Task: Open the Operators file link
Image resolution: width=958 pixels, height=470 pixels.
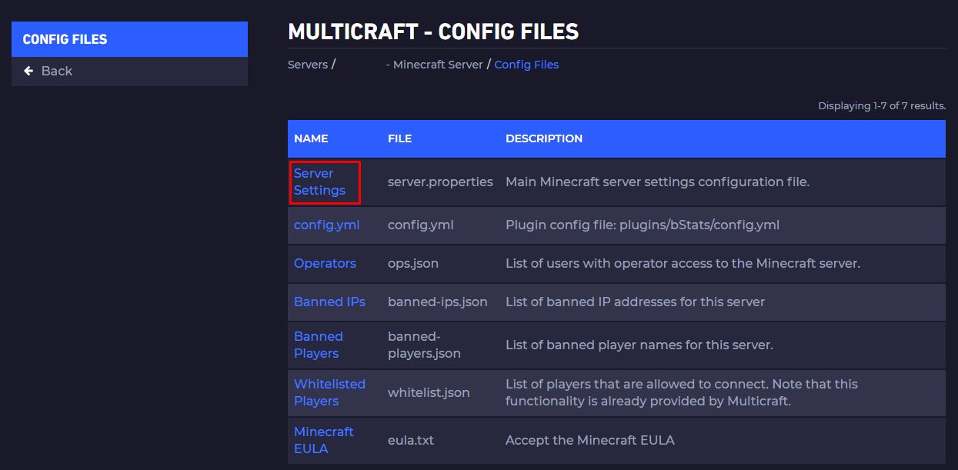Action: tap(325, 263)
